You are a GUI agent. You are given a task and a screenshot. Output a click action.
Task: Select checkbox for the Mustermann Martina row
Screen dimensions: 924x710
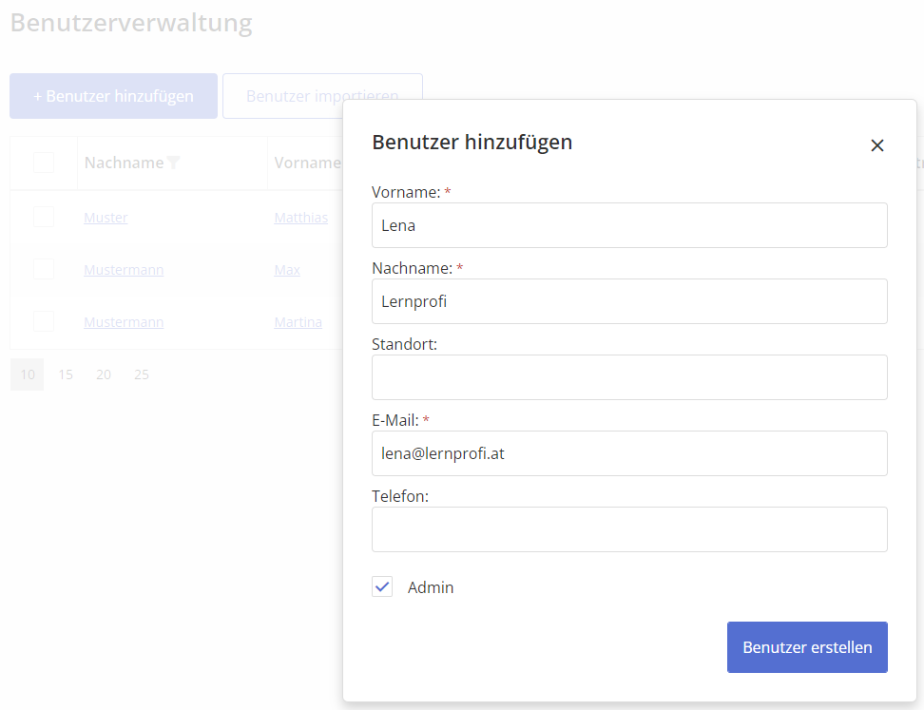pyautogui.click(x=44, y=322)
